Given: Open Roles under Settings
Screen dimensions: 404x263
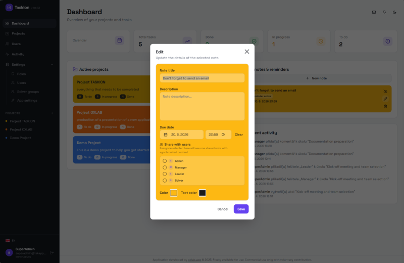Looking at the screenshot, I should click(21, 74).
